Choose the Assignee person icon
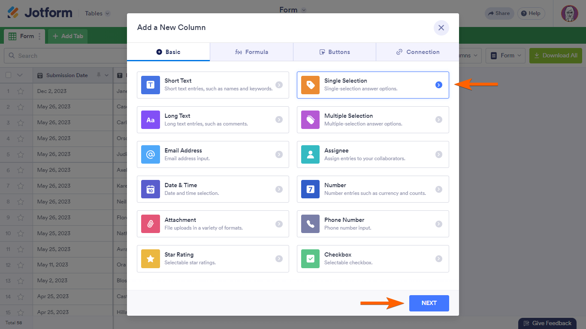This screenshot has height=329, width=586. tap(310, 155)
